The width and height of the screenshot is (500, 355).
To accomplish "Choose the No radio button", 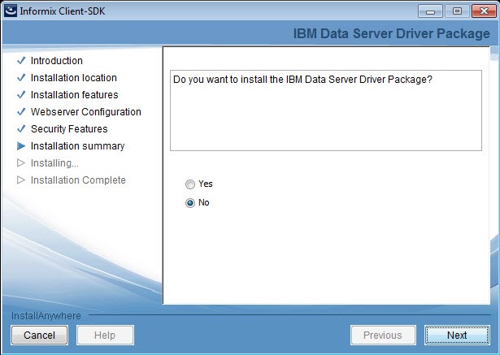I will point(190,203).
